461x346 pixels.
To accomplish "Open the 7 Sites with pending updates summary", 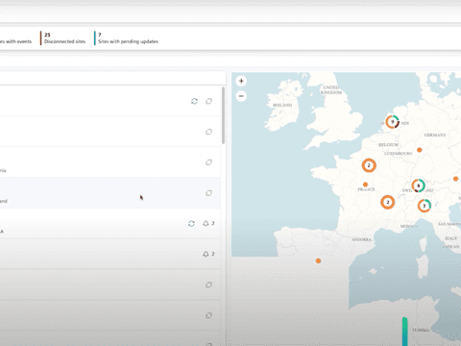I will click(x=127, y=38).
